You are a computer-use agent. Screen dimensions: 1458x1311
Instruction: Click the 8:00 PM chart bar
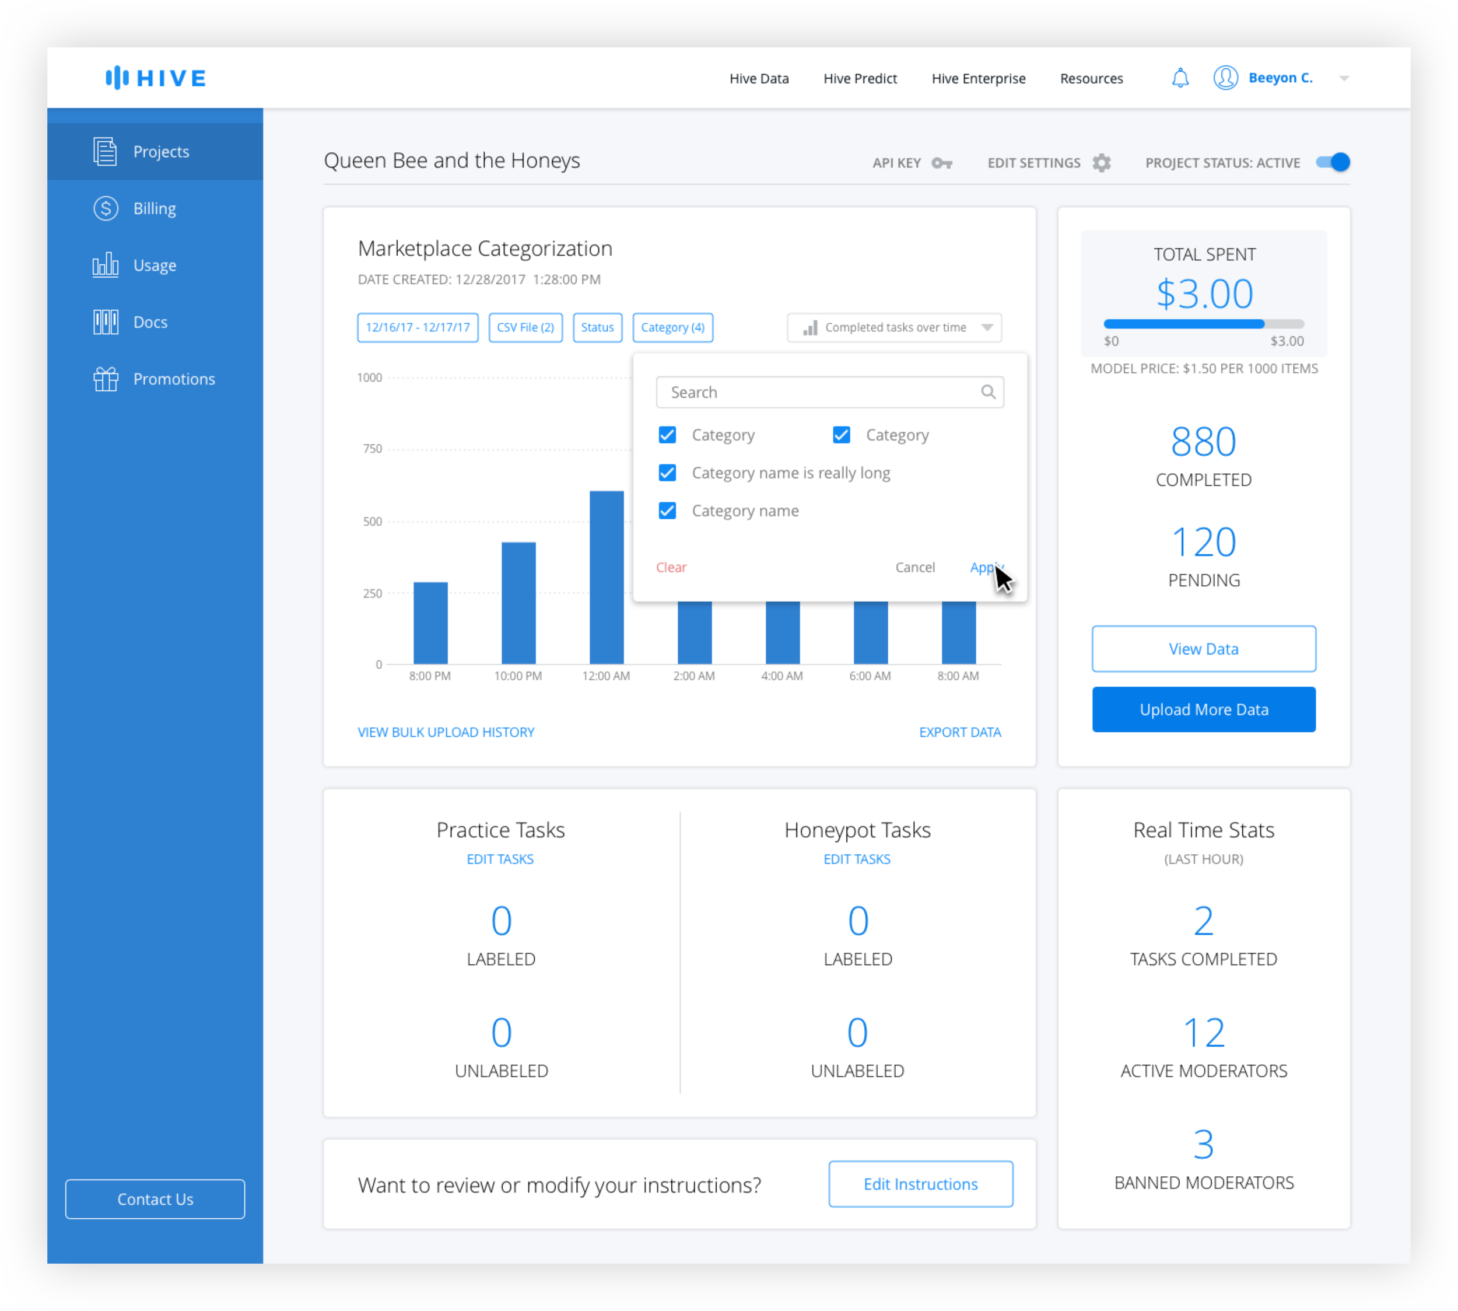430,623
